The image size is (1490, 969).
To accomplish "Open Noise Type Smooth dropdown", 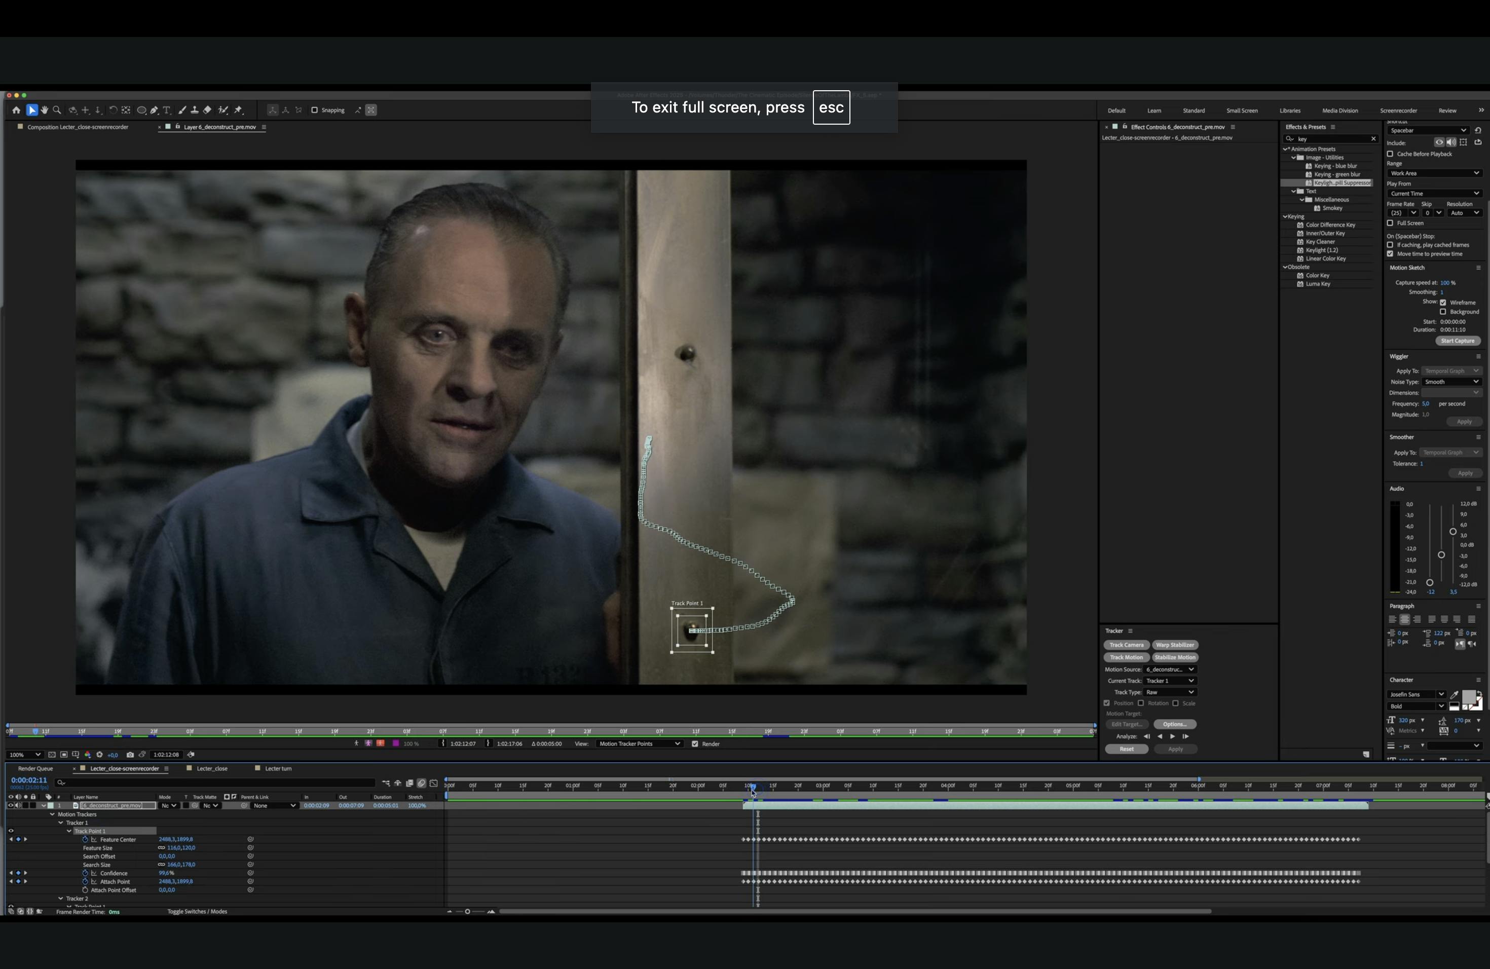I will (1451, 382).
